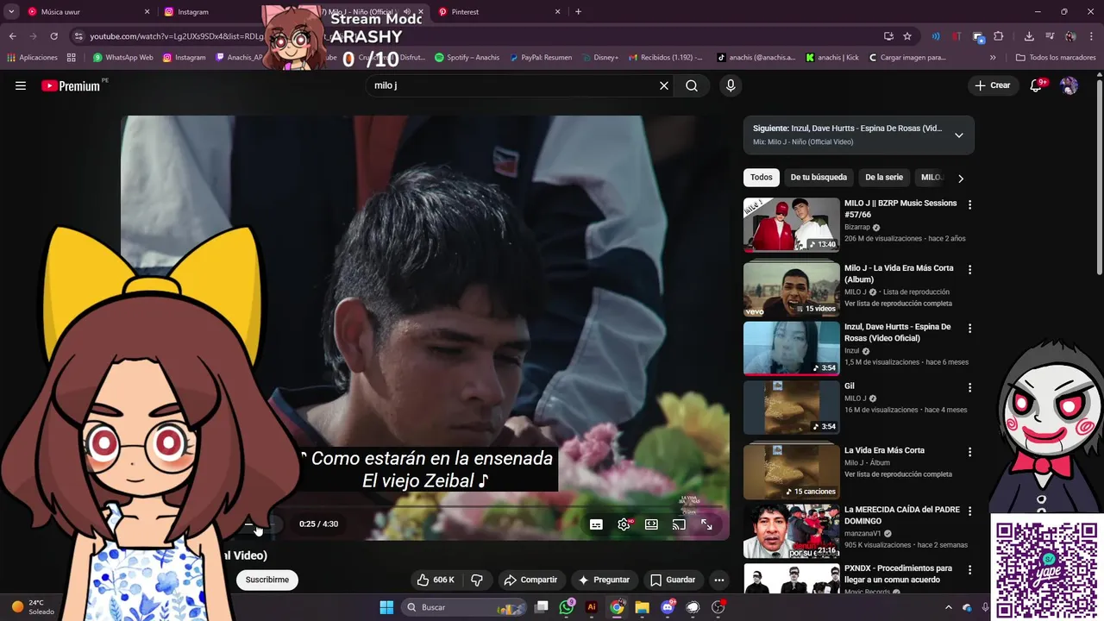Open WhatsApp Web bookmark
This screenshot has height=621, width=1104.
122,58
